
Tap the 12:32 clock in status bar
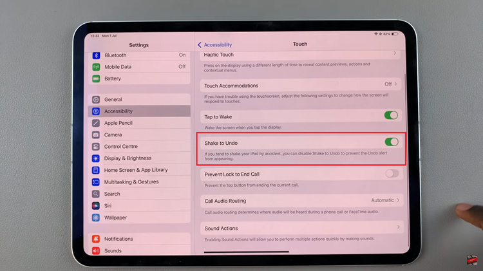click(95, 36)
